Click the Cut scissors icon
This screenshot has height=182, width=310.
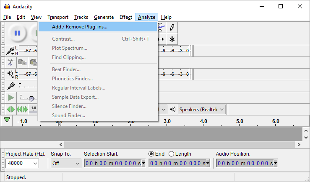pyautogui.click(x=10, y=62)
